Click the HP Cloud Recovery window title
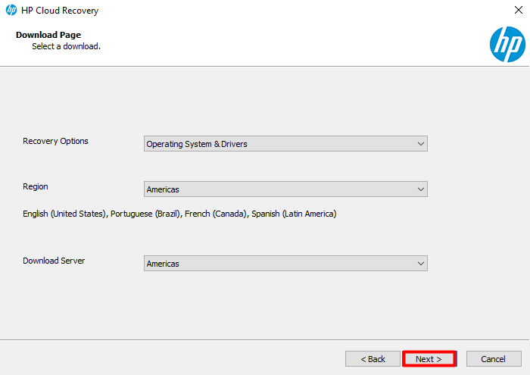Image resolution: width=530 pixels, height=375 pixels. coord(60,11)
